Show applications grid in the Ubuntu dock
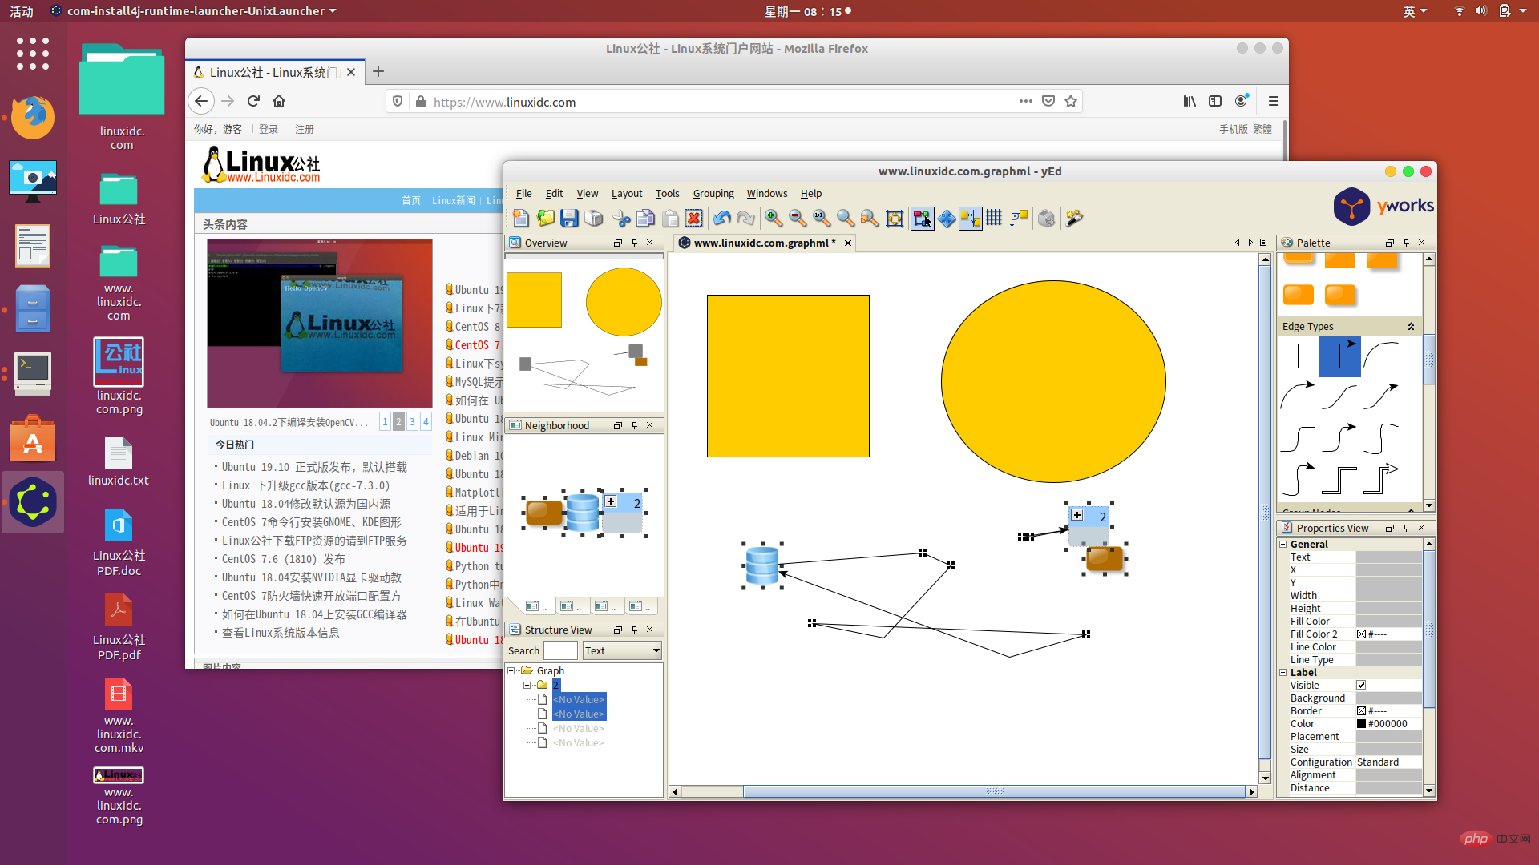The height and width of the screenshot is (865, 1539). [33, 54]
